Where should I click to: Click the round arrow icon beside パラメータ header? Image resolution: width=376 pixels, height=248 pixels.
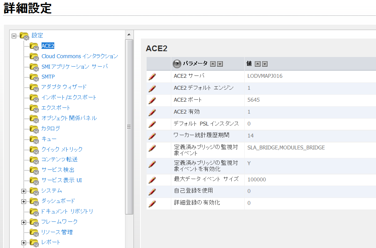point(177,64)
